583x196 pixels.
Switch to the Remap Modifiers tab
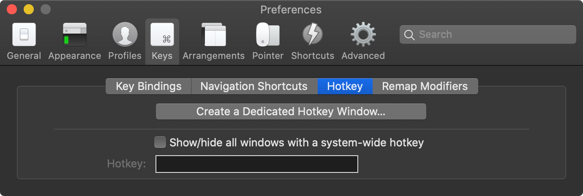pyautogui.click(x=425, y=86)
